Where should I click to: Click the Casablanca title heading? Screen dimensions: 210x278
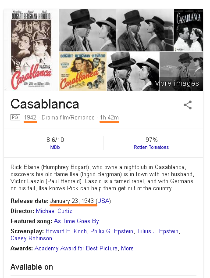tap(45, 104)
